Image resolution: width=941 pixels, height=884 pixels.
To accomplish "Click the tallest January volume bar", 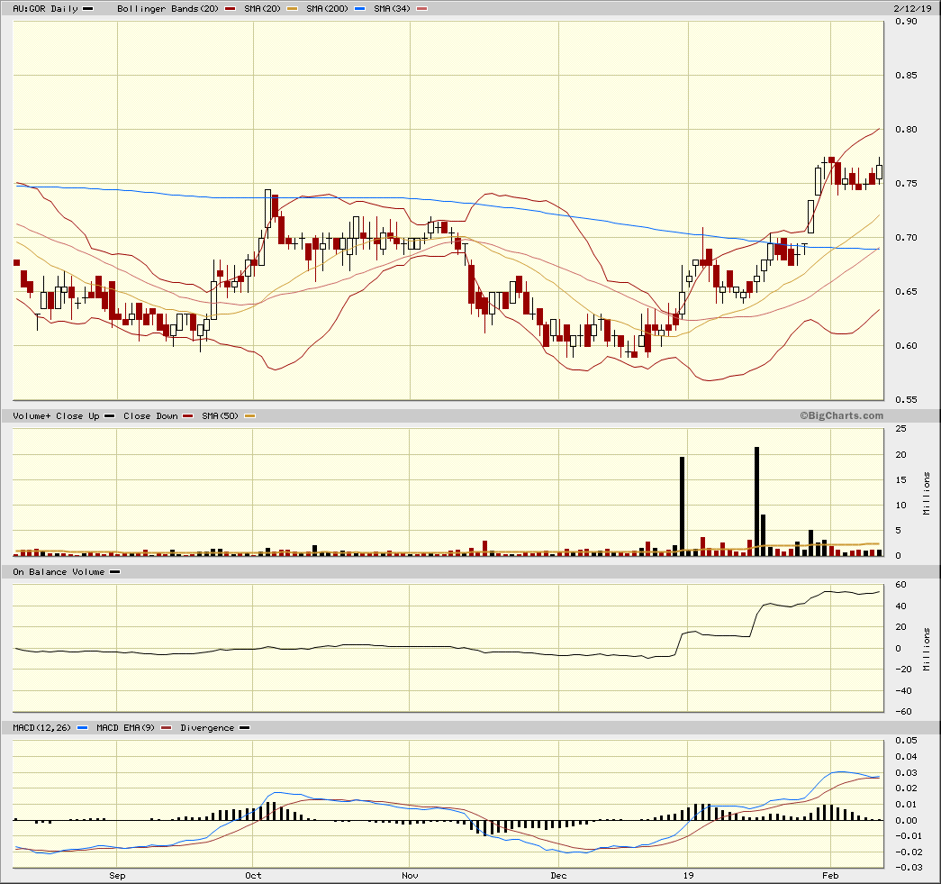I will pos(756,501).
